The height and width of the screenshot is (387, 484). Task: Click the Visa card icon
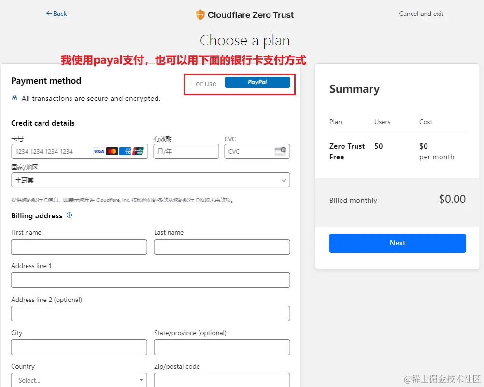[x=99, y=151]
